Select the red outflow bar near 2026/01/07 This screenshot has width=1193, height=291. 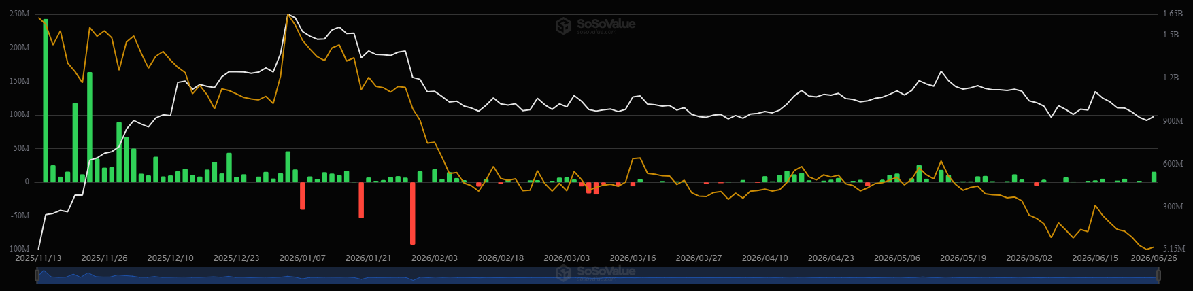303,195
